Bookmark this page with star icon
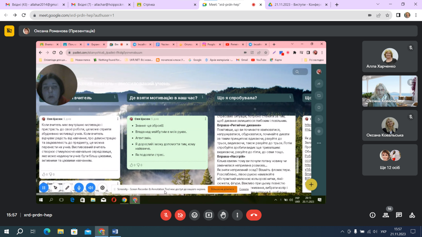Image resolution: width=422 pixels, height=237 pixels. [x=387, y=15]
